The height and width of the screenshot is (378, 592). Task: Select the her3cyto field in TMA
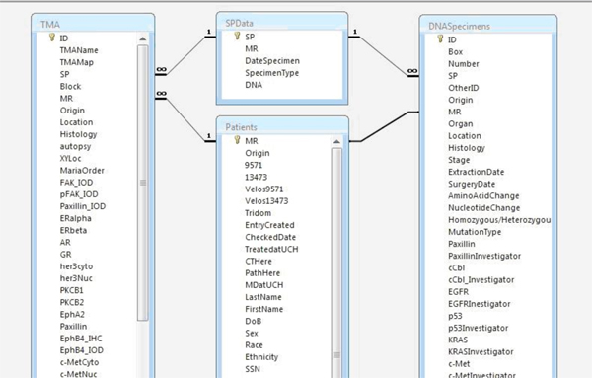76,266
